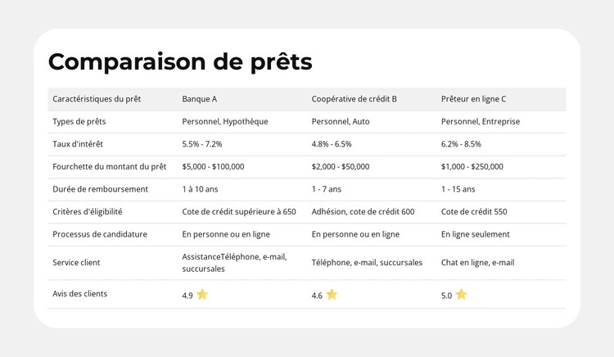This screenshot has height=357, width=614.
Task: Click the Caractéristiques du prêt header cell
Action: coord(97,99)
